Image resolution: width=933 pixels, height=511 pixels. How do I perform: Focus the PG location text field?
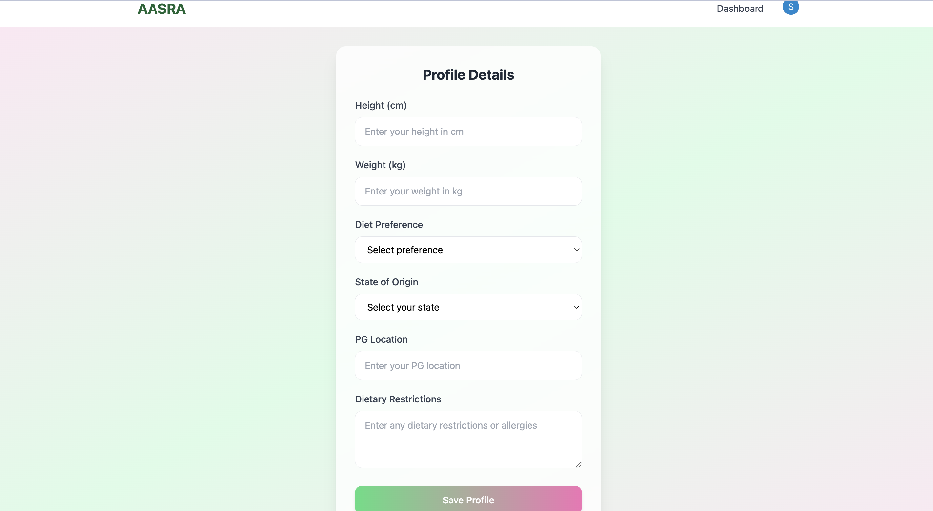468,366
